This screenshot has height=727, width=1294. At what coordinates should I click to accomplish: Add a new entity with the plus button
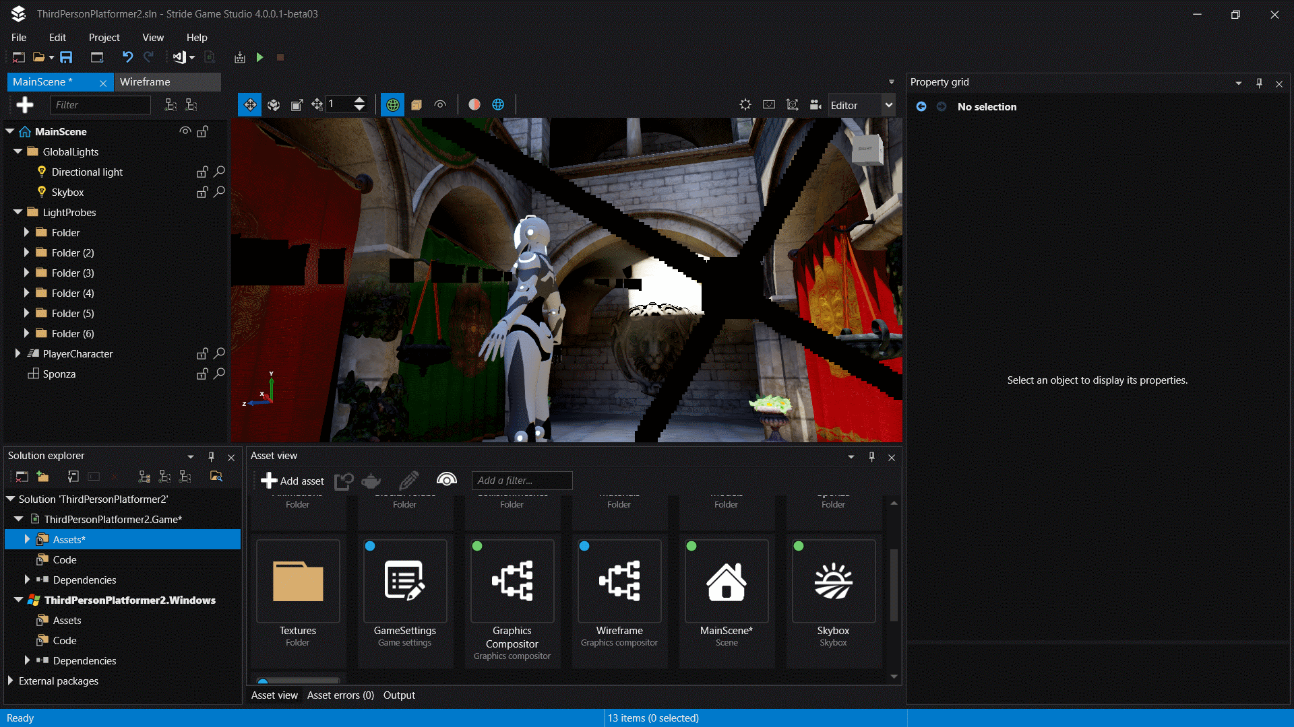25,104
